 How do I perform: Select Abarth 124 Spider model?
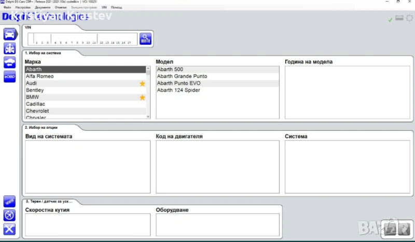[178, 90]
